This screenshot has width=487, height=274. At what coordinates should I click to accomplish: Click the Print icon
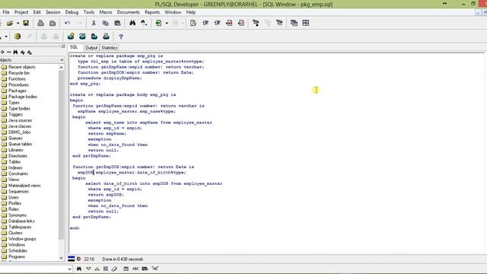(40, 23)
